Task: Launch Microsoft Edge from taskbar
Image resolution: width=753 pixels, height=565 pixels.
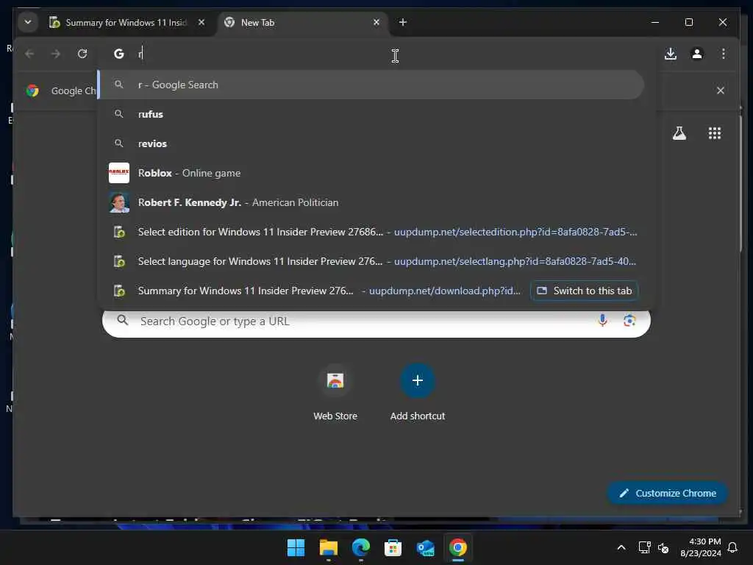Action: [360, 547]
